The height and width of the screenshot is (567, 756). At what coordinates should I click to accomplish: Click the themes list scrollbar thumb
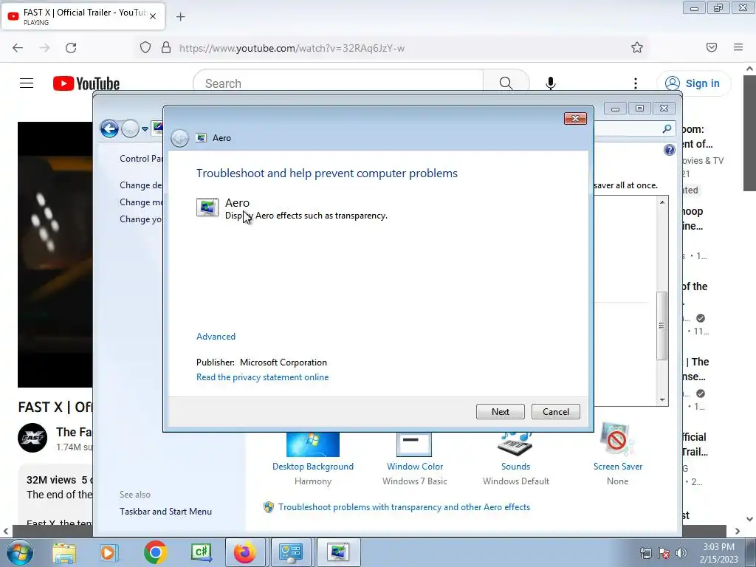click(x=662, y=326)
